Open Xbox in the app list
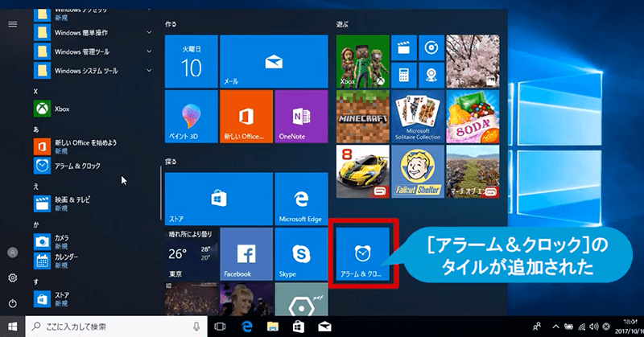 (x=93, y=109)
